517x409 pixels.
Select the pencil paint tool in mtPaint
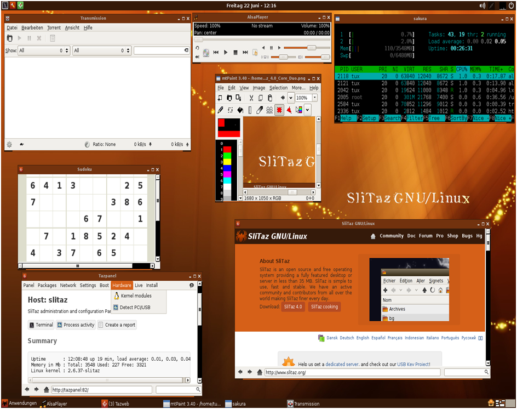coord(220,110)
